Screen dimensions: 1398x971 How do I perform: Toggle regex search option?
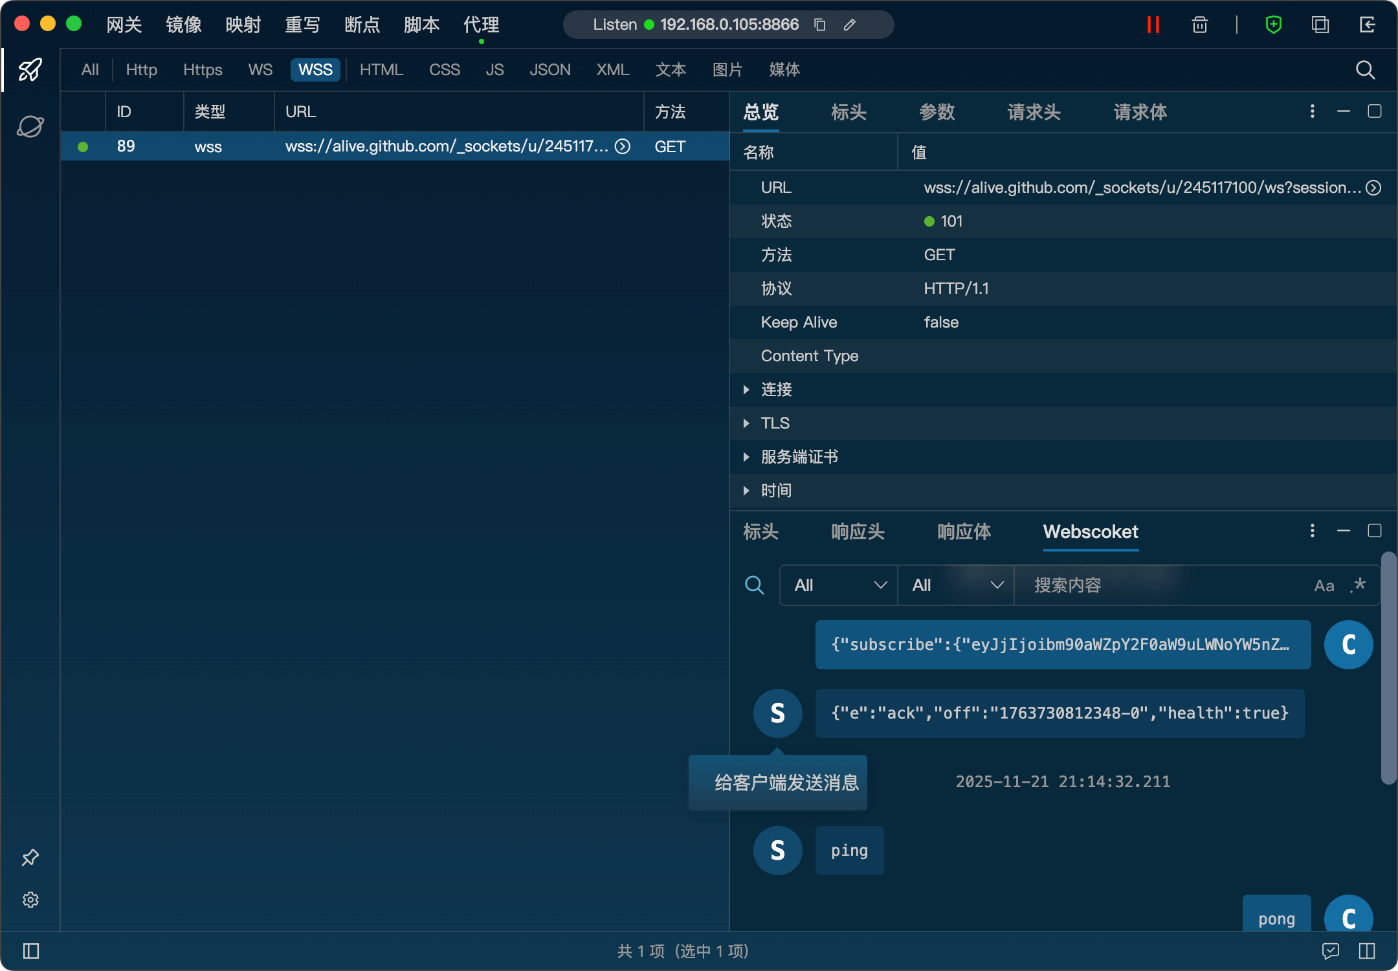[1358, 586]
